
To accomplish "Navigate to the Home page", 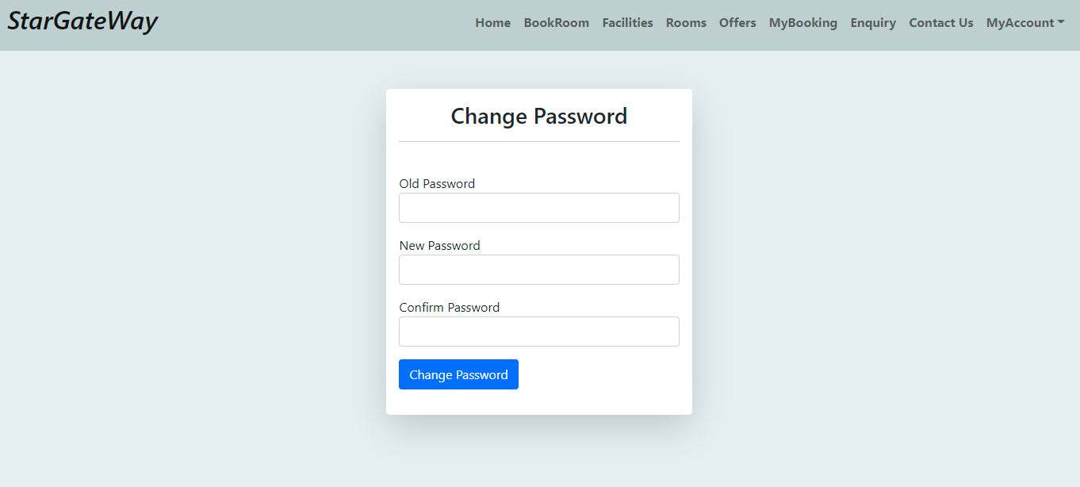I will [492, 23].
